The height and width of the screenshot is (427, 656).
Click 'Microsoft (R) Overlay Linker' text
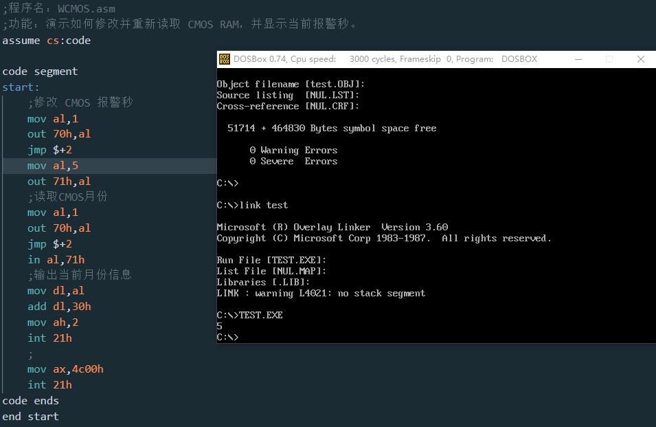(x=293, y=227)
